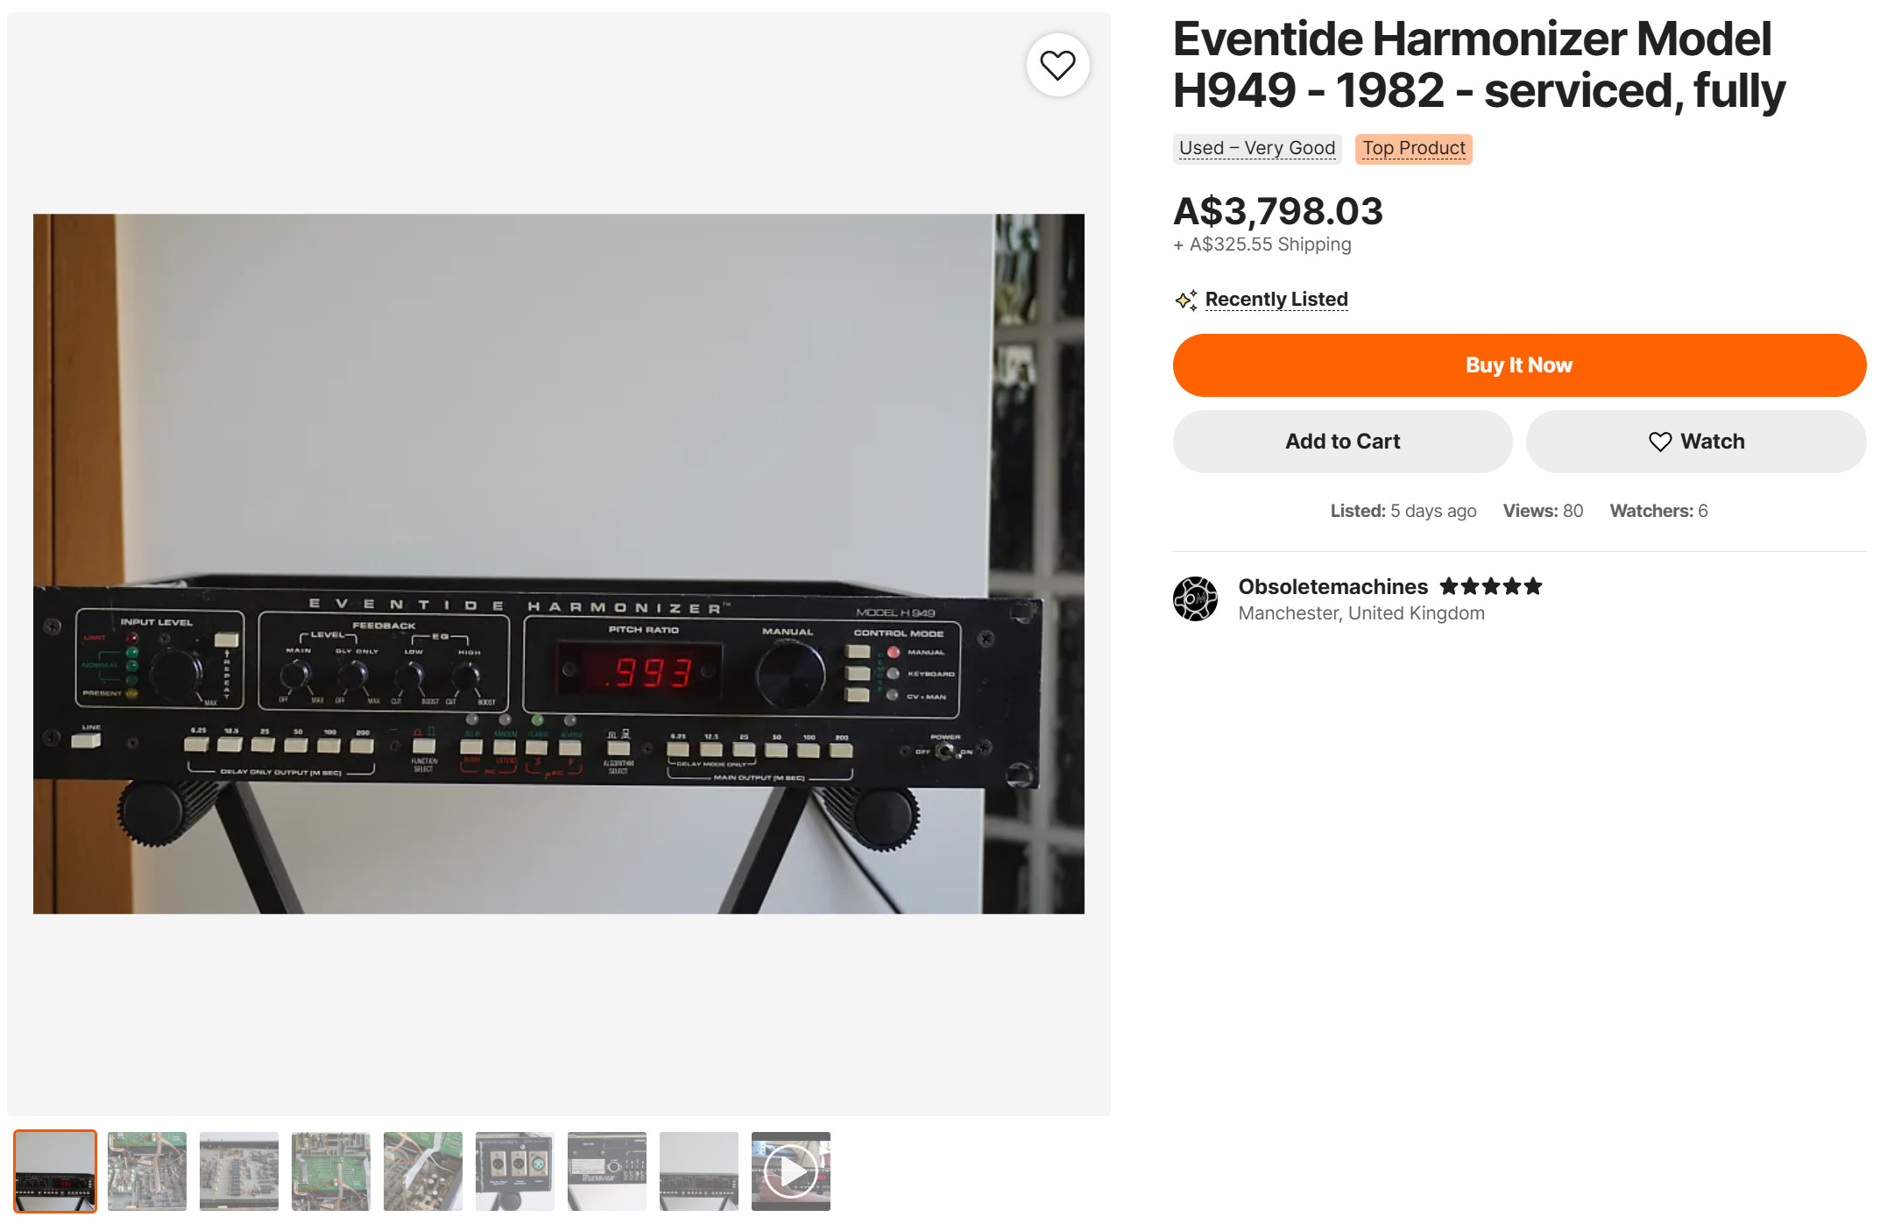Click the Buy It Now button

(1519, 365)
